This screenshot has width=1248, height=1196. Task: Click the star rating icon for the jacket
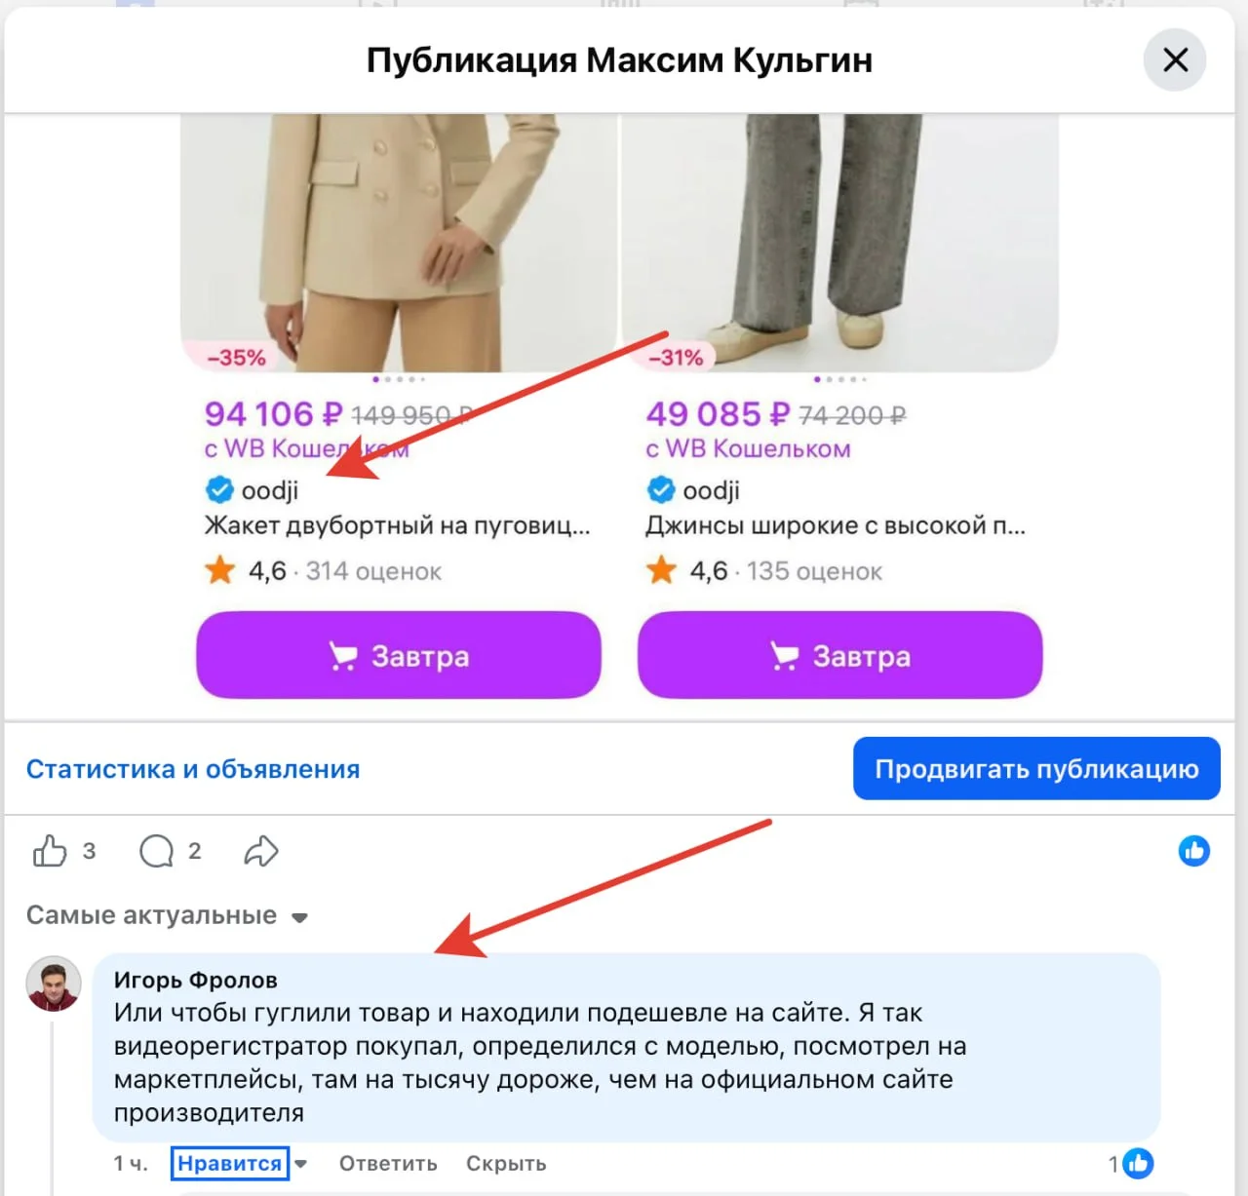click(220, 570)
